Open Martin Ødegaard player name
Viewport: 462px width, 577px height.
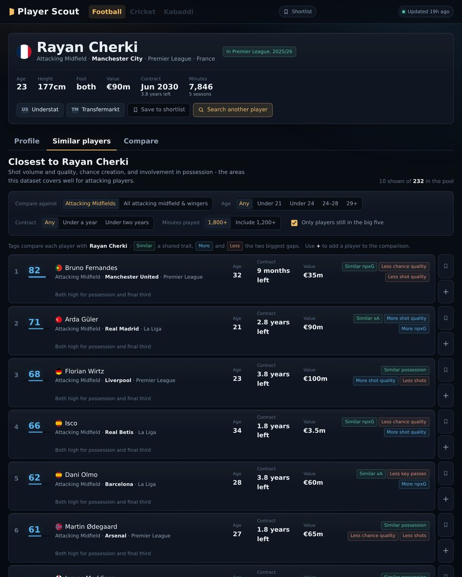tap(91, 527)
